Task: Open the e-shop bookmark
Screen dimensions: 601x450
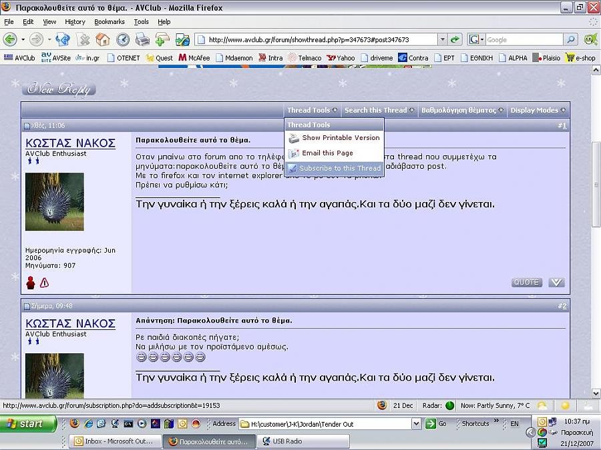Action: coord(580,58)
